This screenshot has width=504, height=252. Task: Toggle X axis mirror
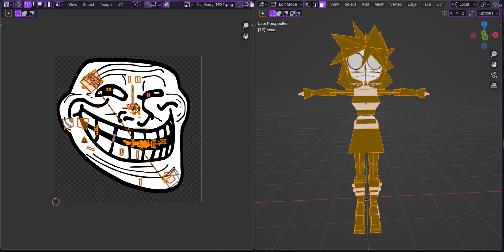point(451,13)
